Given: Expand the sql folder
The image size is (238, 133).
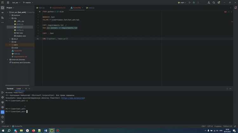Looking at the screenshot, I should tap(10, 42).
